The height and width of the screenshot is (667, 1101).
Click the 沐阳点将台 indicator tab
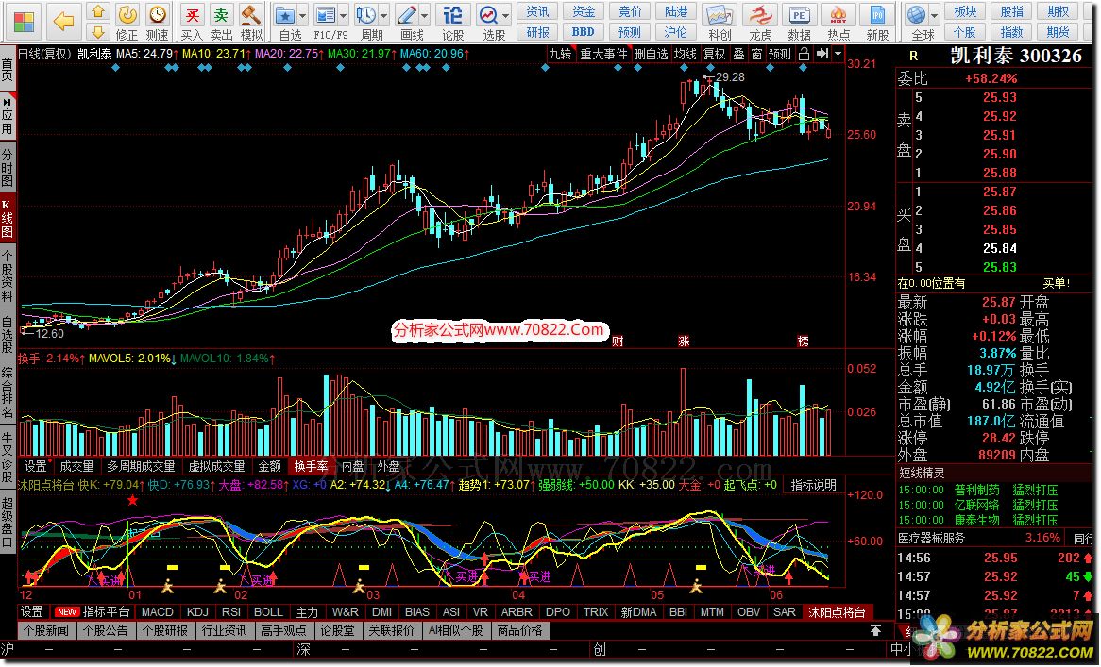tap(837, 611)
